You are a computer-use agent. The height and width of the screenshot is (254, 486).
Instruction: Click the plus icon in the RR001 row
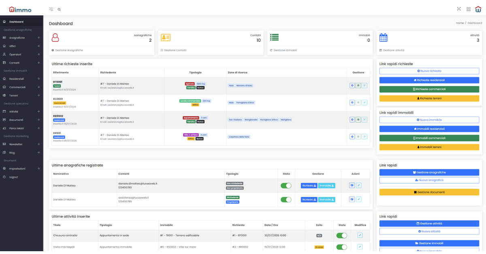click(352, 137)
